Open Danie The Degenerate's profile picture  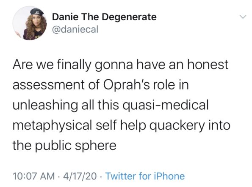[30, 23]
